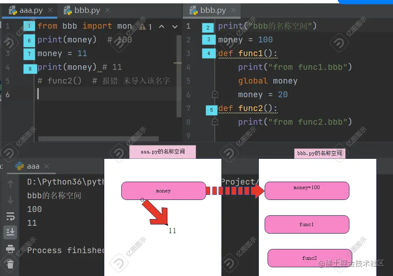Click line number 9 in bbb.py gutter
393x276 pixels.
click(x=188, y=136)
